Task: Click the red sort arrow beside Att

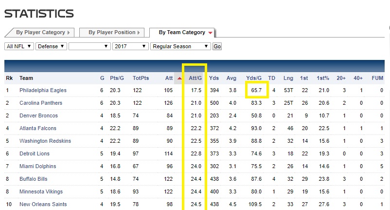Action: (179, 78)
